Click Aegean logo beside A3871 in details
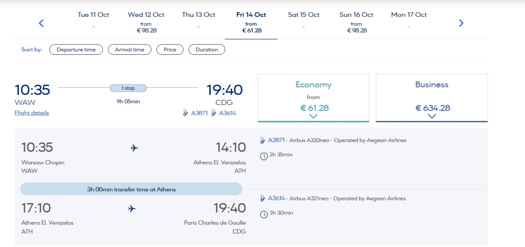525x247 pixels. (x=263, y=140)
